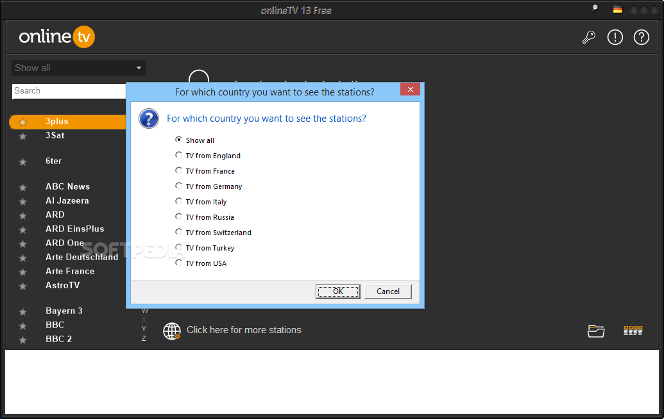The image size is (664, 419).
Task: Click here for more stations link
Action: pyautogui.click(x=244, y=330)
